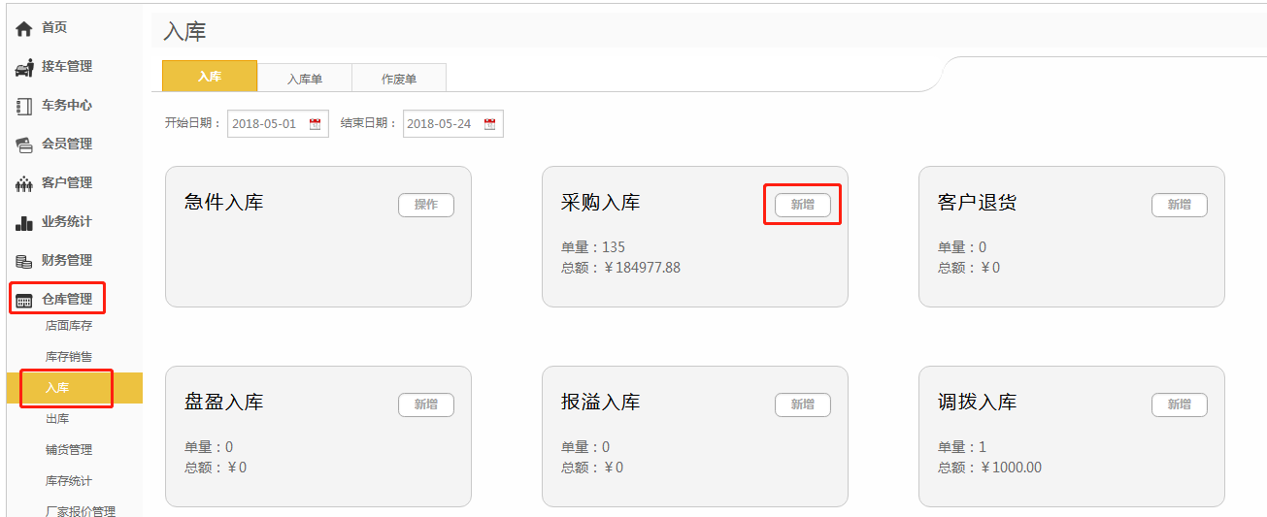Click the notebook icon beside 车务中心

[24, 107]
